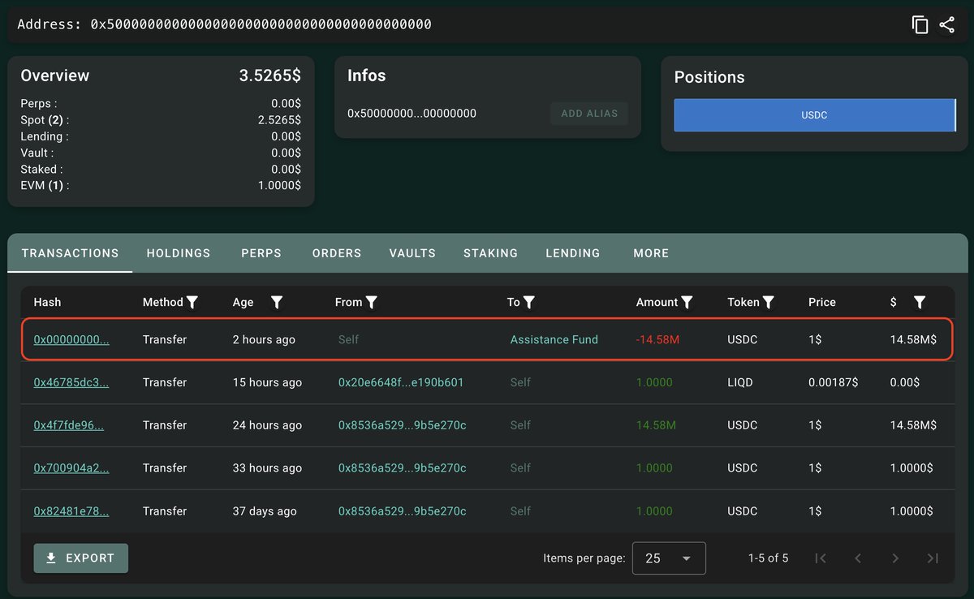The width and height of the screenshot is (974, 599).
Task: Open the Token column filter
Action: tap(769, 302)
